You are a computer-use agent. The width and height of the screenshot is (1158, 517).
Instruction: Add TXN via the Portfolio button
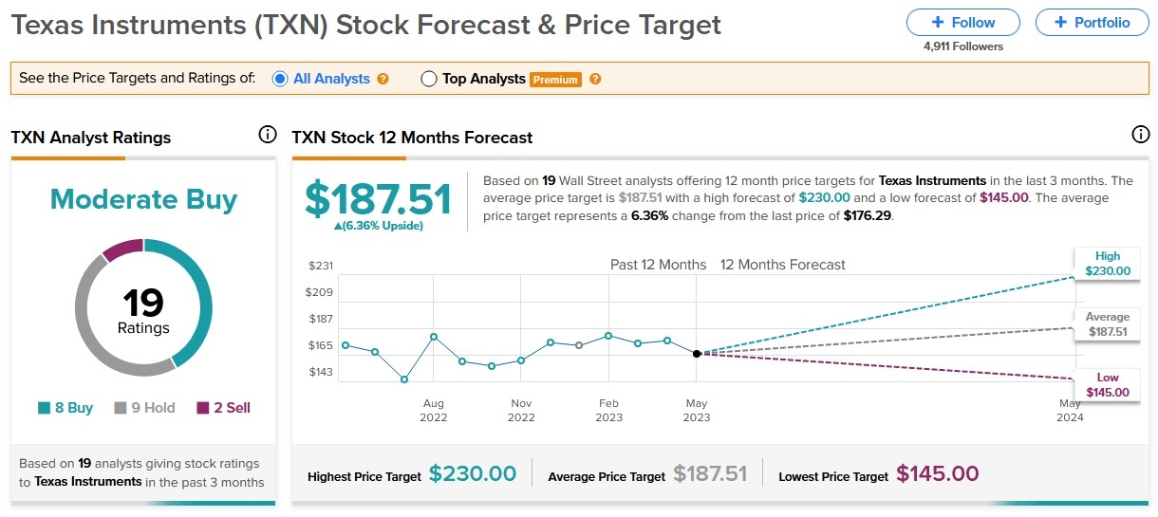pyautogui.click(x=1090, y=22)
